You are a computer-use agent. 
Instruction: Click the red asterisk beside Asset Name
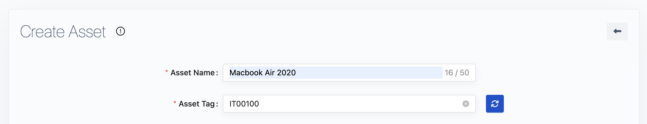[x=167, y=72]
